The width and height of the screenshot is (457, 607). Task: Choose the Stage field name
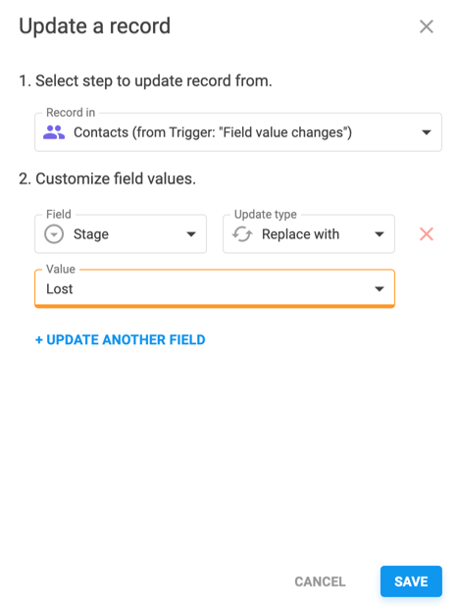pyautogui.click(x=91, y=234)
